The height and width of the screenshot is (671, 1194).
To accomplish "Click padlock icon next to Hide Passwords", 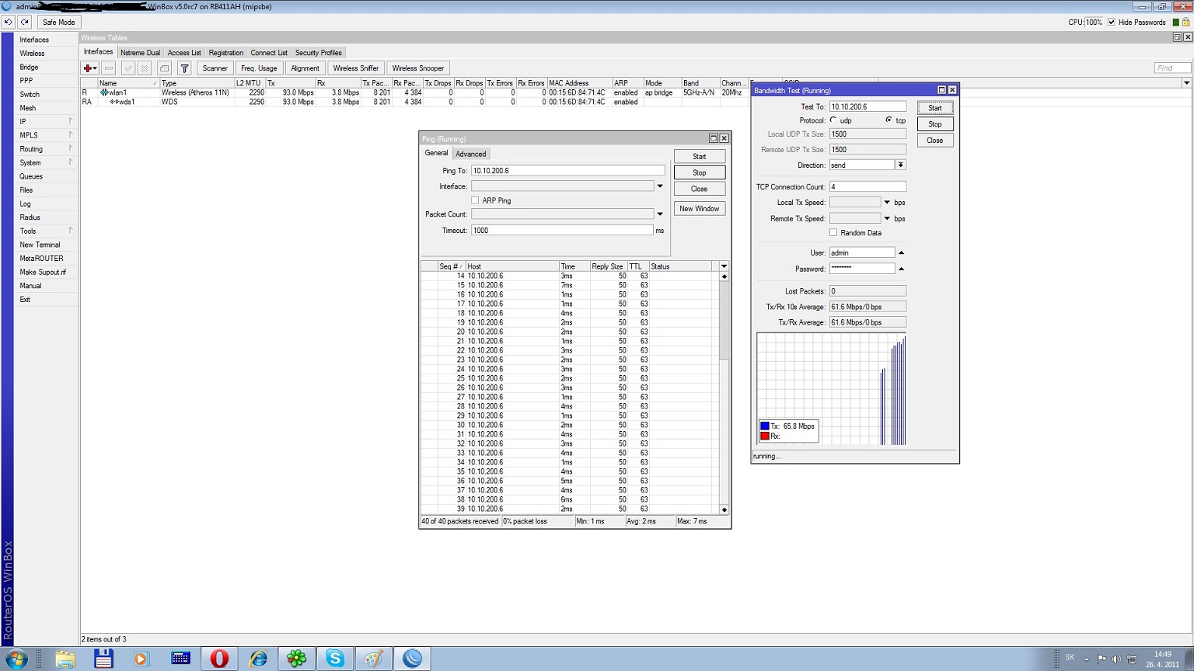I will [1185, 22].
